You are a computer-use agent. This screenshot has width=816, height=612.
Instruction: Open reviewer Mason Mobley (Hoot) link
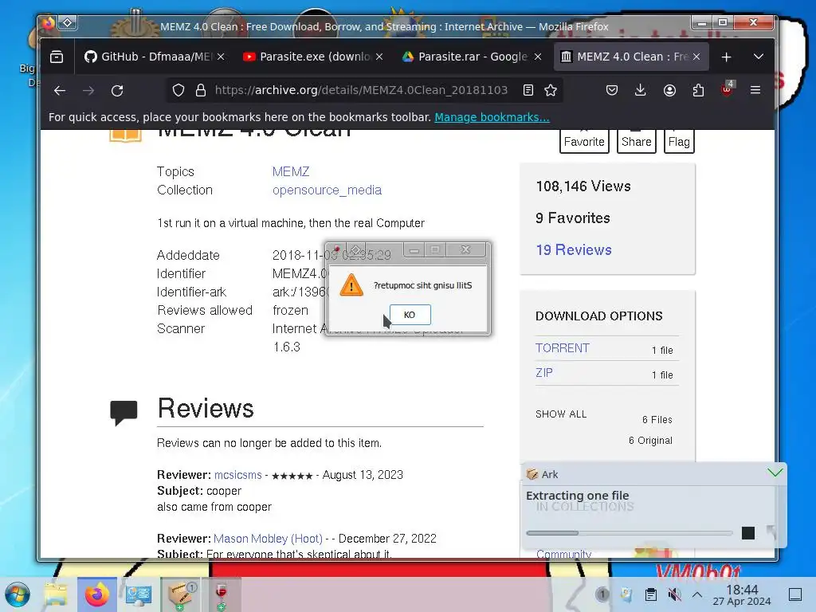tap(268, 539)
